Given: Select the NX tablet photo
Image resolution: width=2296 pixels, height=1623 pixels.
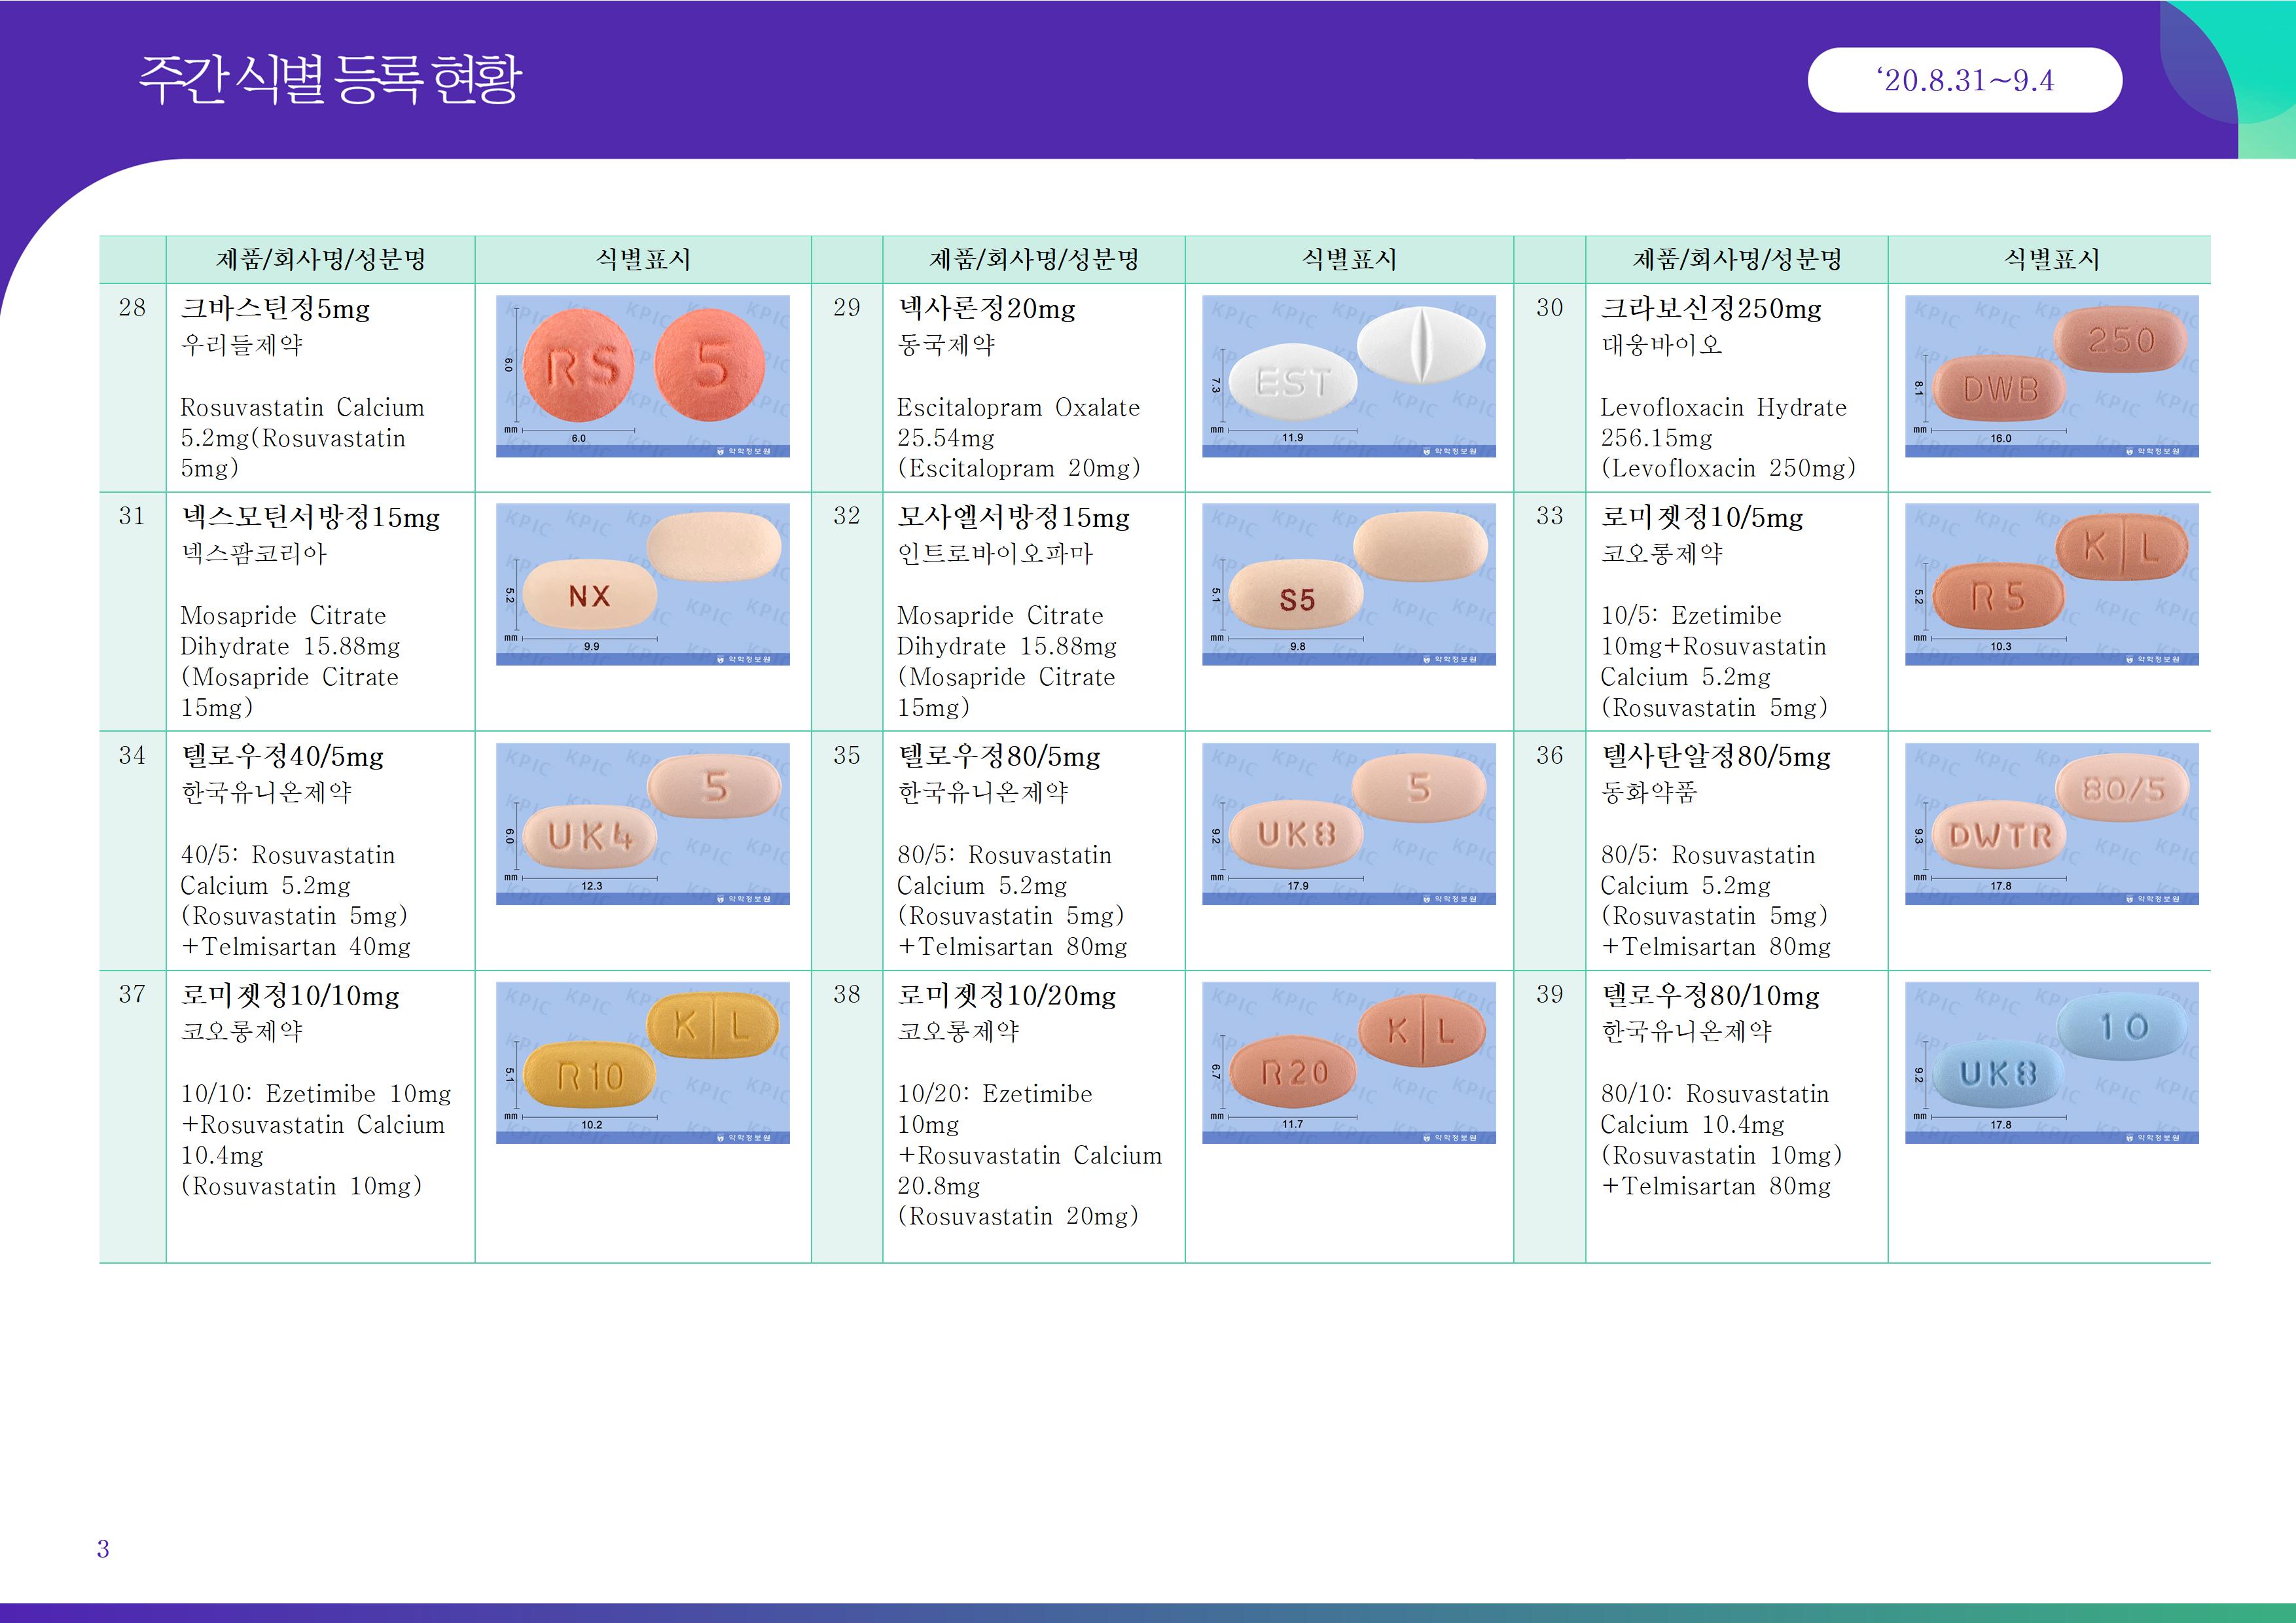Looking at the screenshot, I should (x=642, y=584).
